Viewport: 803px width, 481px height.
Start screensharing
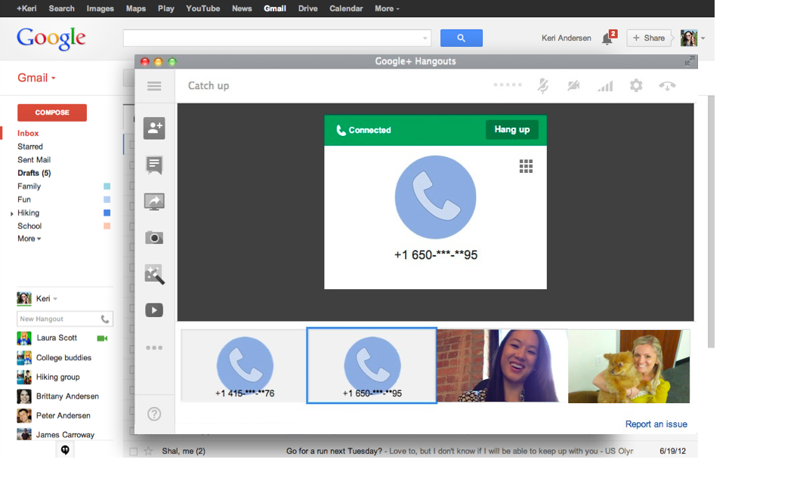click(154, 202)
